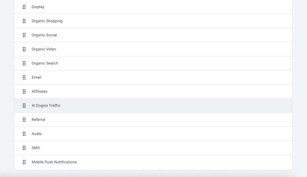Click the drag handle beside Display
The width and height of the screenshot is (307, 177).
tap(24, 7)
